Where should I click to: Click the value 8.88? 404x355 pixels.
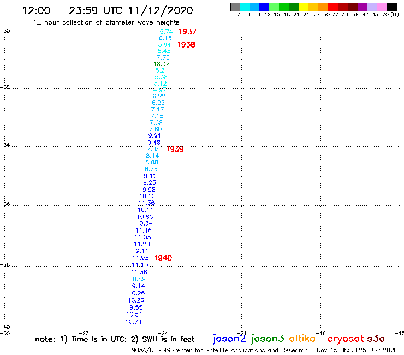coord(152,162)
